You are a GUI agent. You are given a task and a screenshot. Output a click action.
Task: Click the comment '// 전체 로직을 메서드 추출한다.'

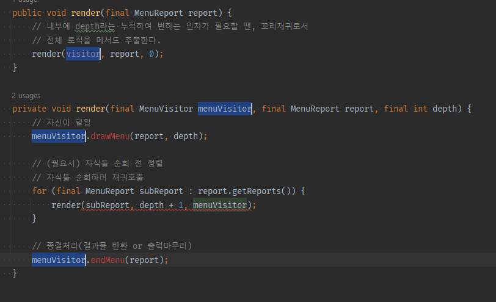click(x=97, y=40)
